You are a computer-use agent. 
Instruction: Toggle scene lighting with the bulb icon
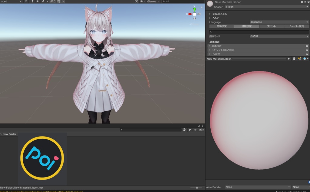32,2
